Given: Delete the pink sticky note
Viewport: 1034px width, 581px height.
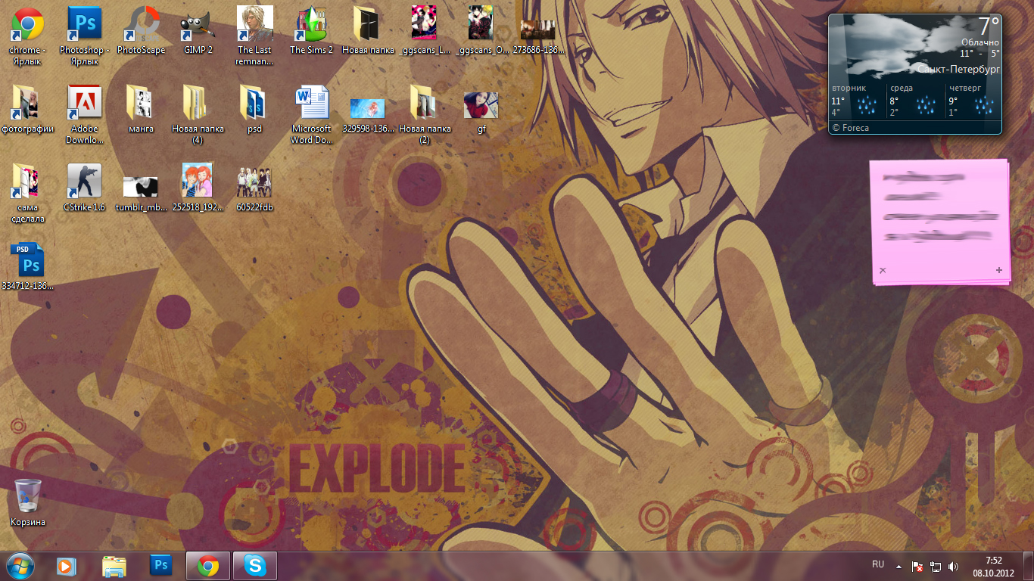Looking at the screenshot, I should [x=883, y=270].
